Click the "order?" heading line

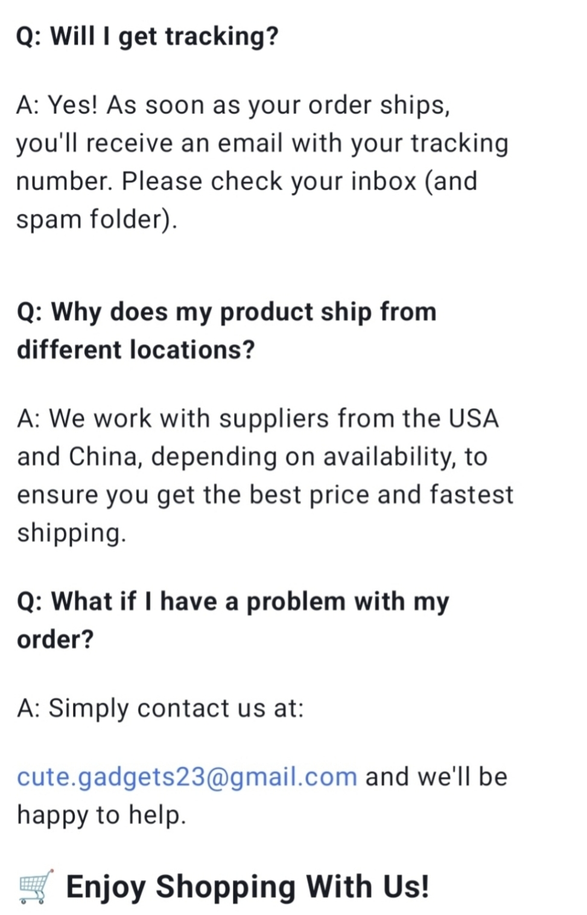[x=56, y=640]
